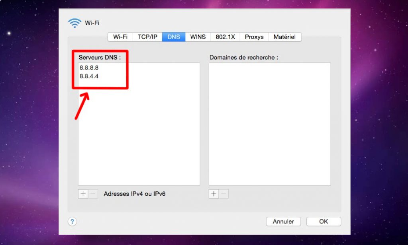Click the Wi-Fi signal icon in header
This screenshot has width=408, height=245.
tap(75, 23)
